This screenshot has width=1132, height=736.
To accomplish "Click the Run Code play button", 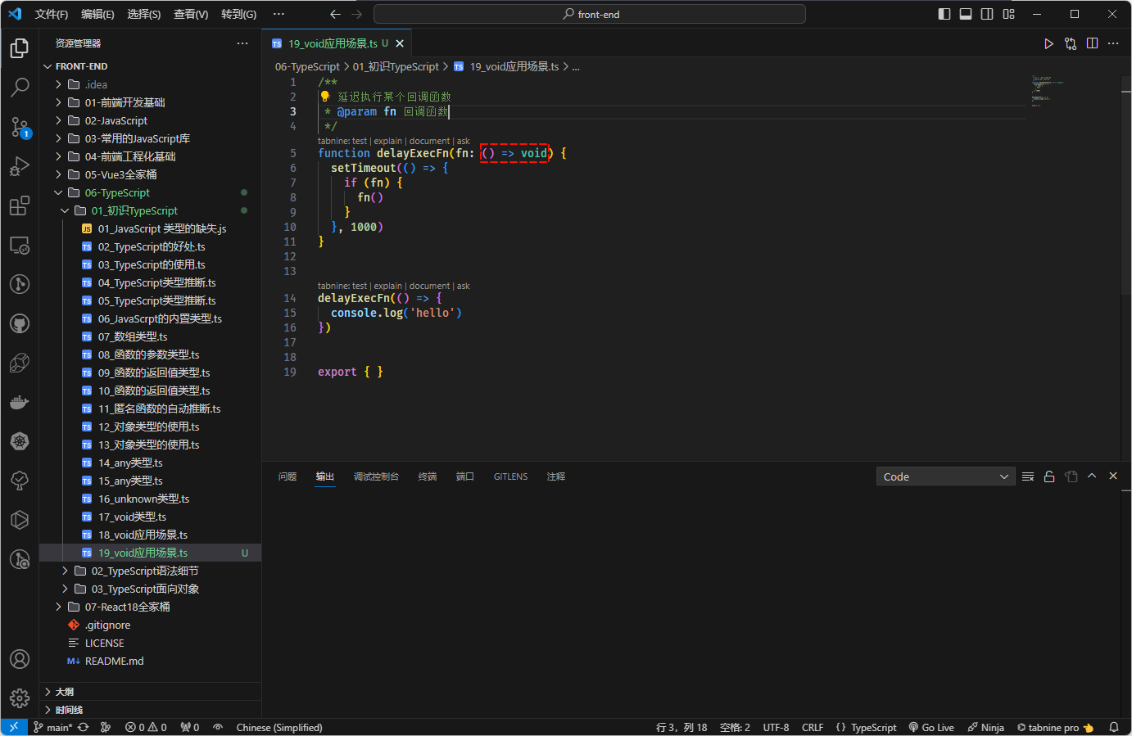I will tap(1048, 43).
